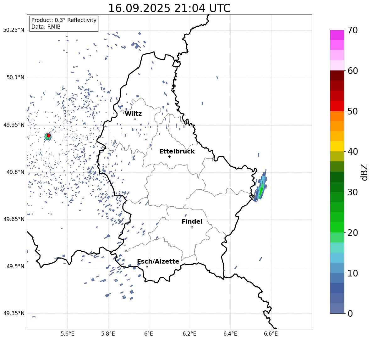The height and width of the screenshot is (340, 372).
Task: Click the 49.65°N latitude label
Action: pos(14,219)
